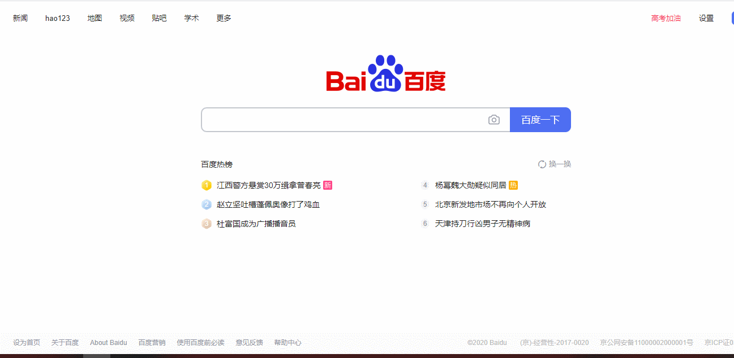
Task: Open 新闻 in top navigation
Action: coord(20,18)
